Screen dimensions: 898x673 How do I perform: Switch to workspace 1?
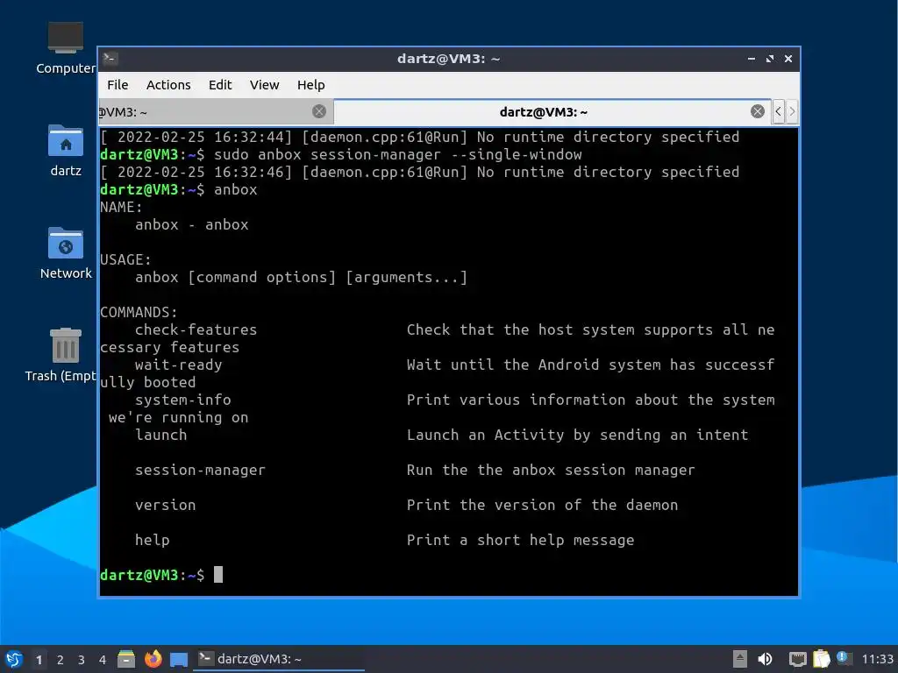point(39,660)
